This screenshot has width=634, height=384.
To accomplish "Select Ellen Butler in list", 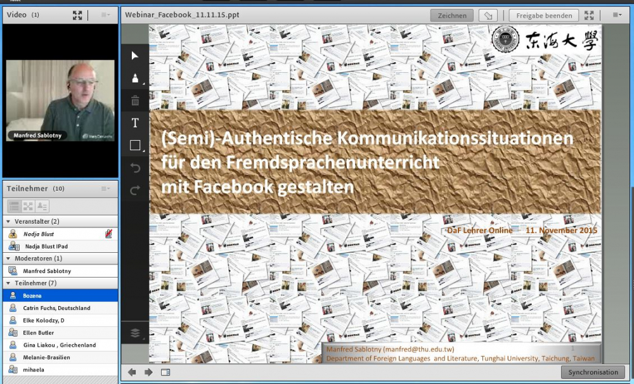I will pyautogui.click(x=60, y=333).
